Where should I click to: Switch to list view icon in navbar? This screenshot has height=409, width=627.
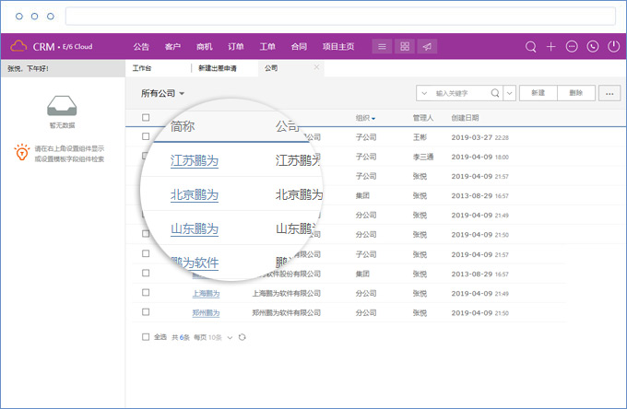(382, 46)
